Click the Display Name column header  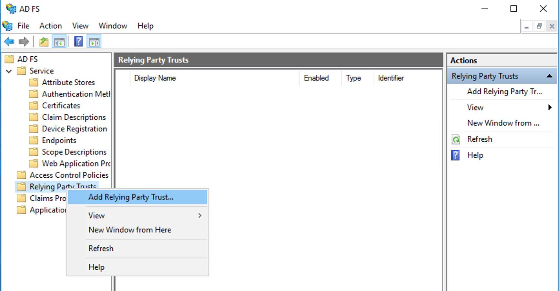tap(155, 78)
